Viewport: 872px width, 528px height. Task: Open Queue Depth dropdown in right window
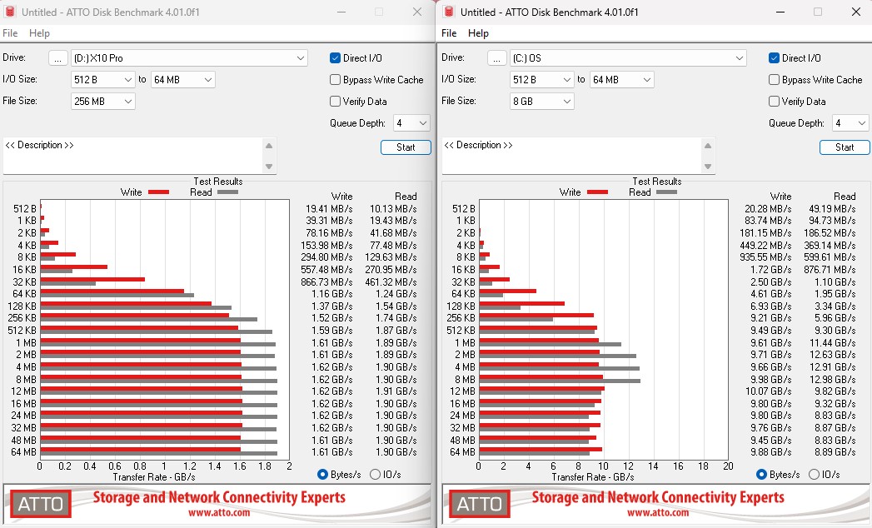point(850,123)
